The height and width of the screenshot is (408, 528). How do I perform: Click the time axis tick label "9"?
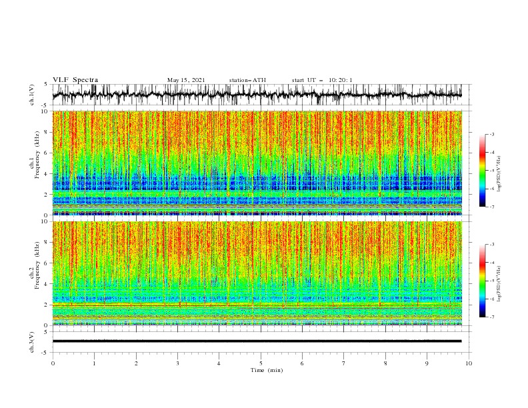(x=427, y=363)
